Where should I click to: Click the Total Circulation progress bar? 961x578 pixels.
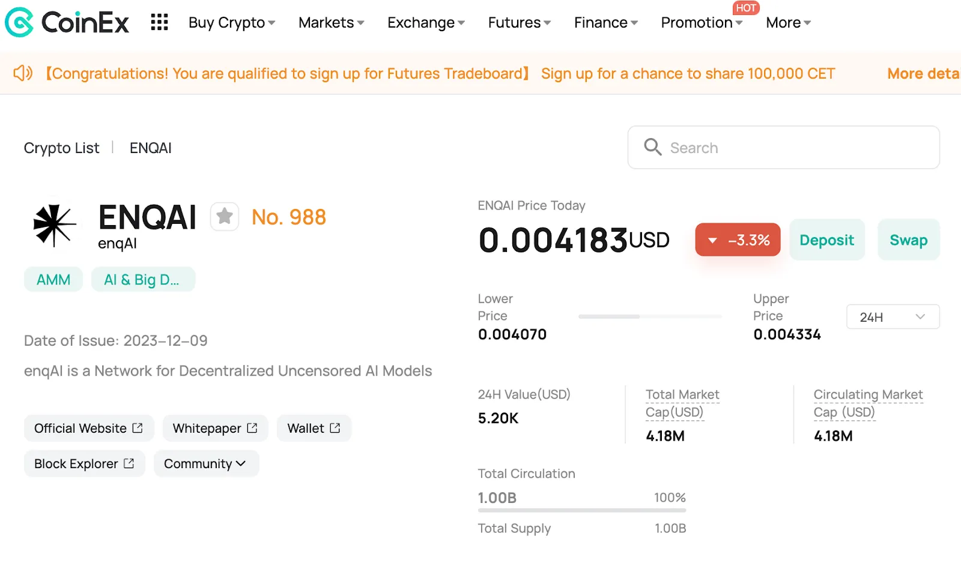click(x=581, y=510)
